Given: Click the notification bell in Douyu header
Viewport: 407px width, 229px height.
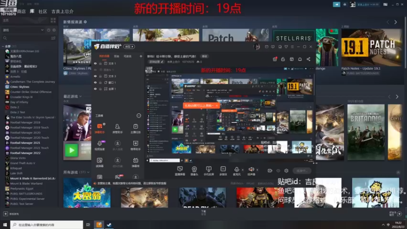Looking at the screenshot, I should [300, 59].
